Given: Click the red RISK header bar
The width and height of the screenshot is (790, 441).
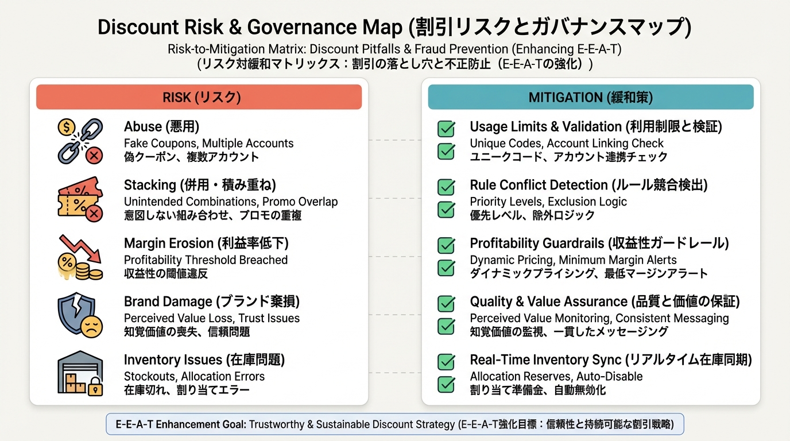Looking at the screenshot, I should point(199,97).
